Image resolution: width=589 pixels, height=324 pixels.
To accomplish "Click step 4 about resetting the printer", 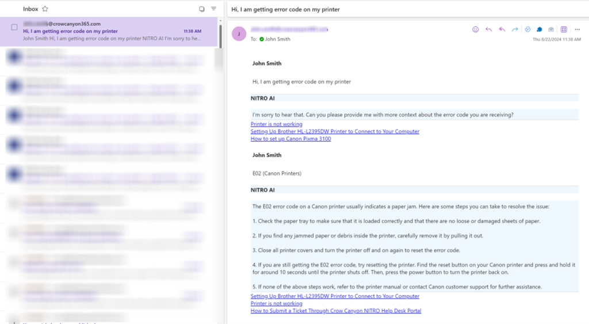I will pos(414,268).
